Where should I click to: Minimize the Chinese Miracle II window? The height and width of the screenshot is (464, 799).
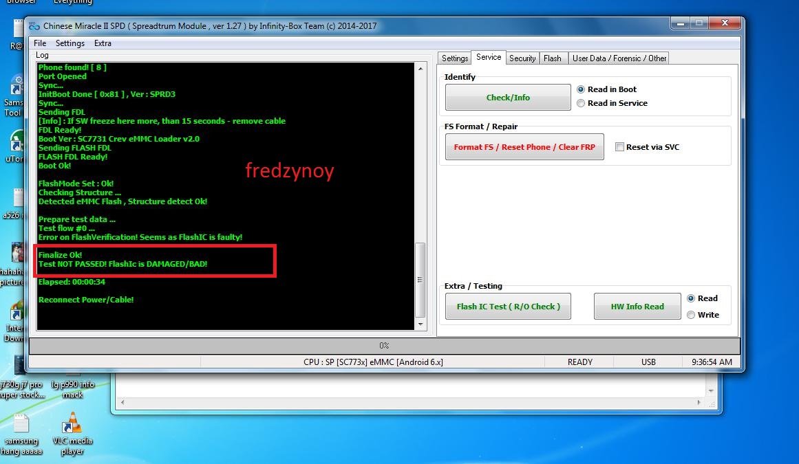click(x=680, y=23)
